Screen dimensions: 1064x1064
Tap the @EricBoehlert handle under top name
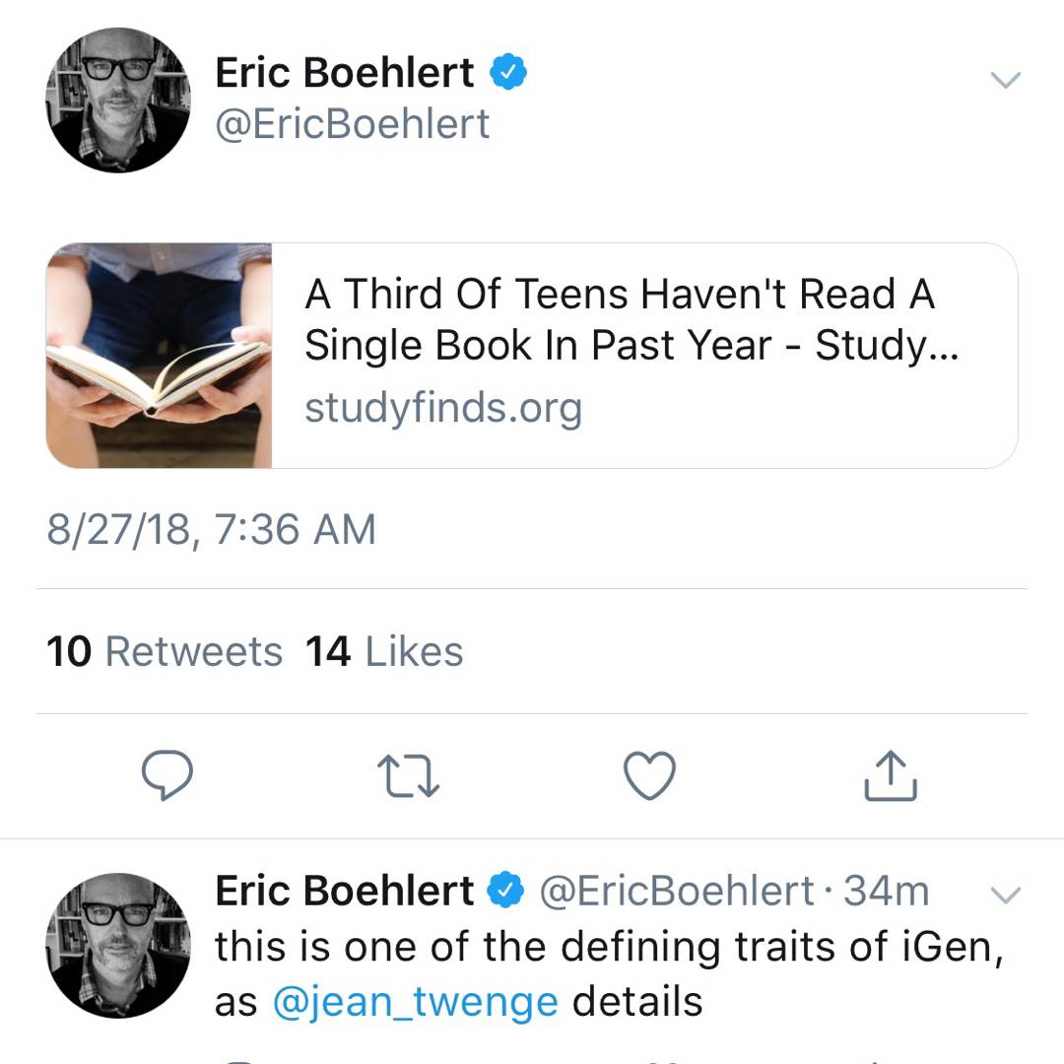352,124
